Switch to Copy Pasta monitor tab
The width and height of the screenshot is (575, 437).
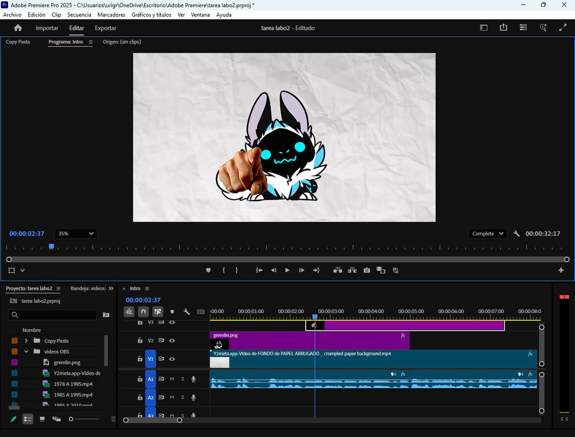pos(18,42)
